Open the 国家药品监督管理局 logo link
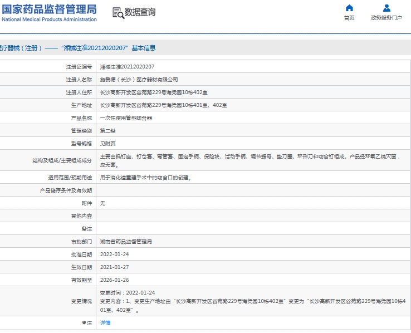411x333 pixels. point(49,13)
